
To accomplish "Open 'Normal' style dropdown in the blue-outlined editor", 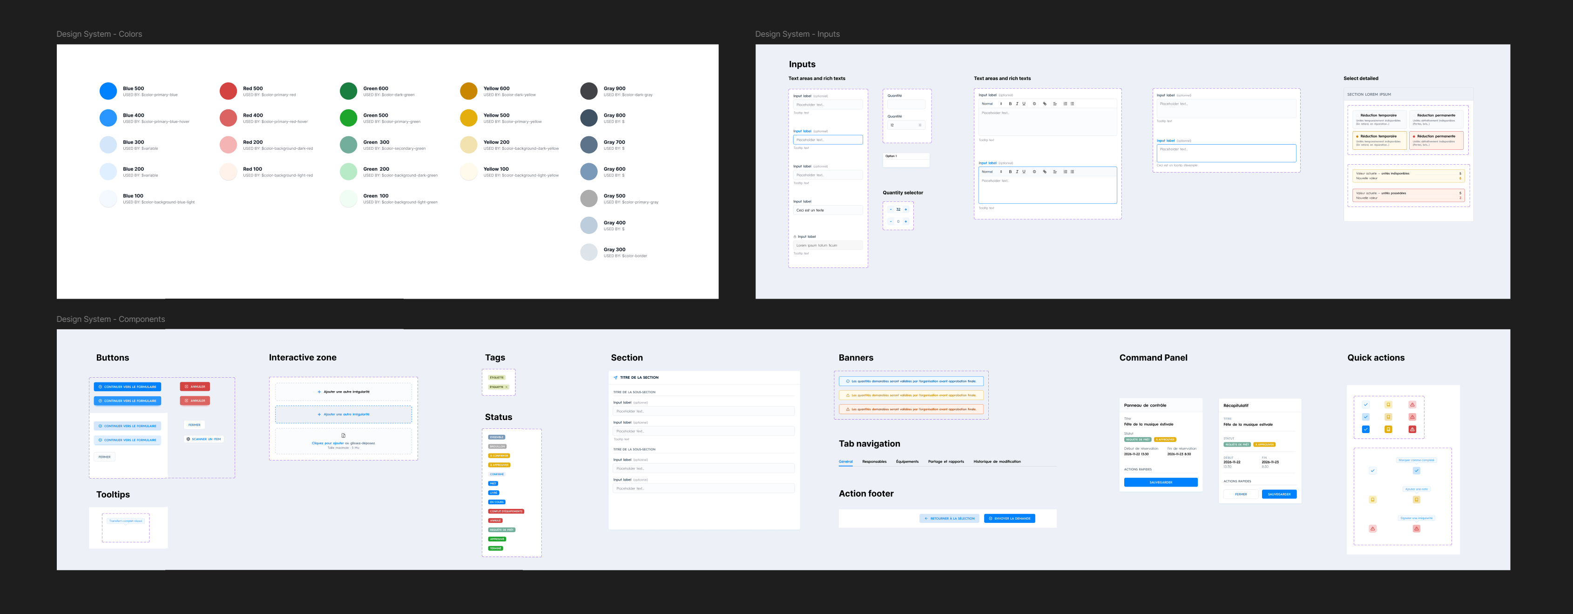I will 992,172.
